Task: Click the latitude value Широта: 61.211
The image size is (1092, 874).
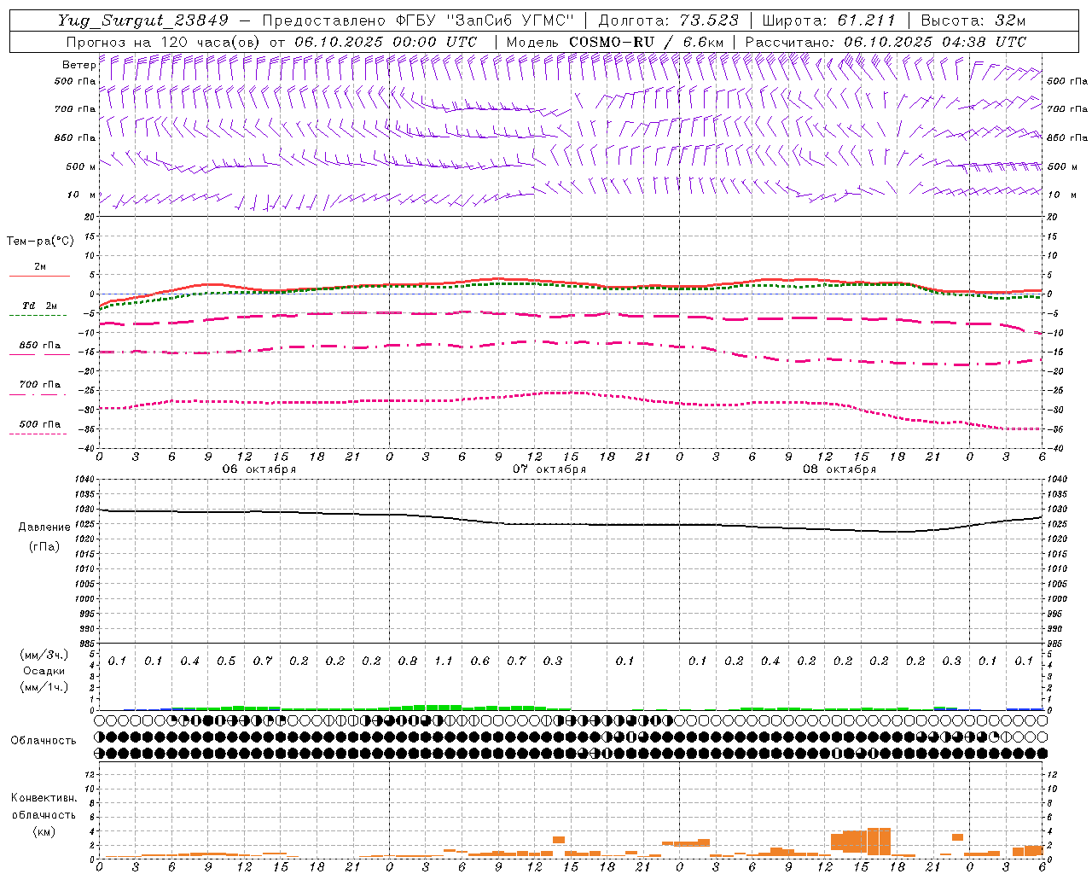Action: point(828,20)
